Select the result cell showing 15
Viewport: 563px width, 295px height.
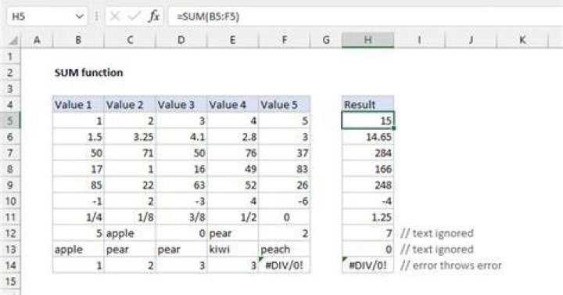(368, 121)
